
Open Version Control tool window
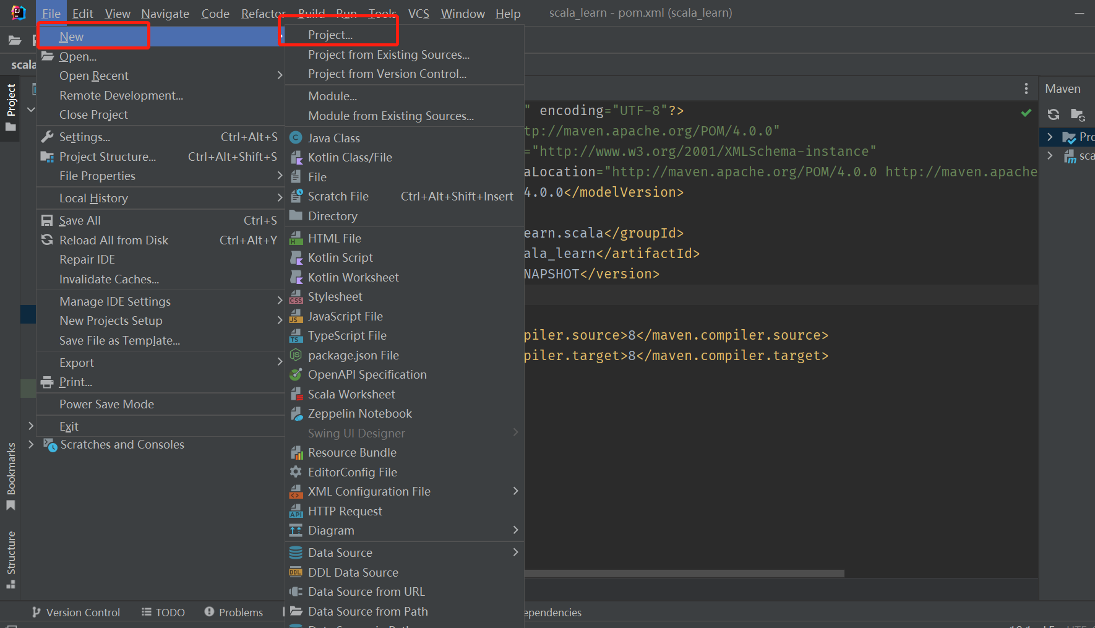pos(75,612)
